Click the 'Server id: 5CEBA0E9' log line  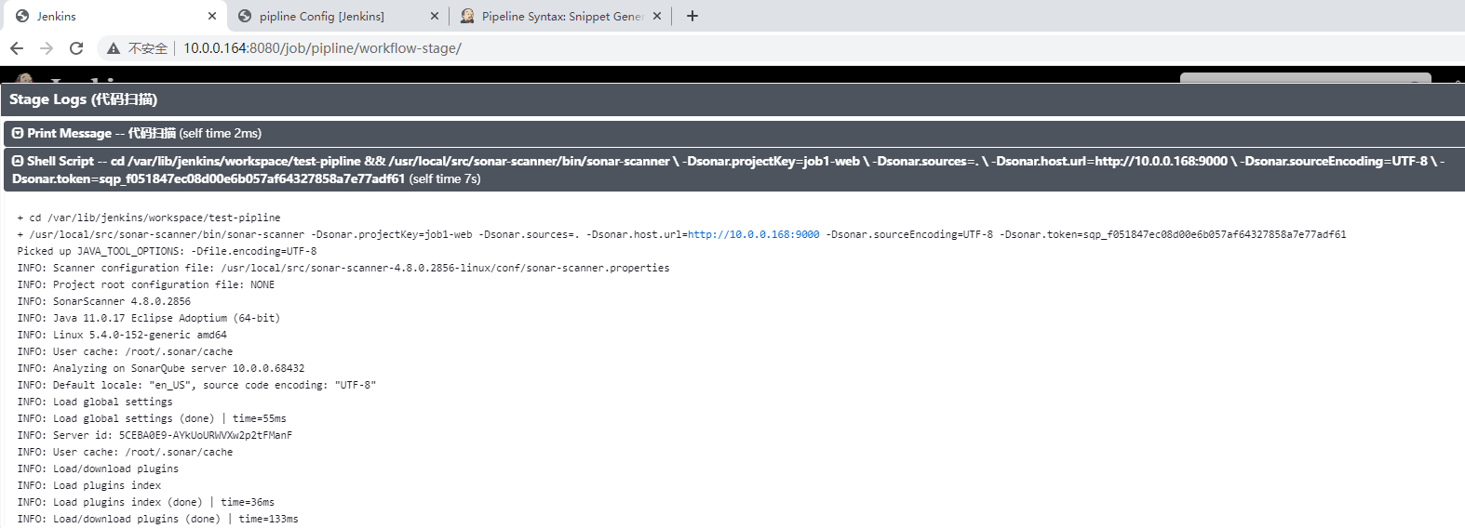click(x=155, y=435)
